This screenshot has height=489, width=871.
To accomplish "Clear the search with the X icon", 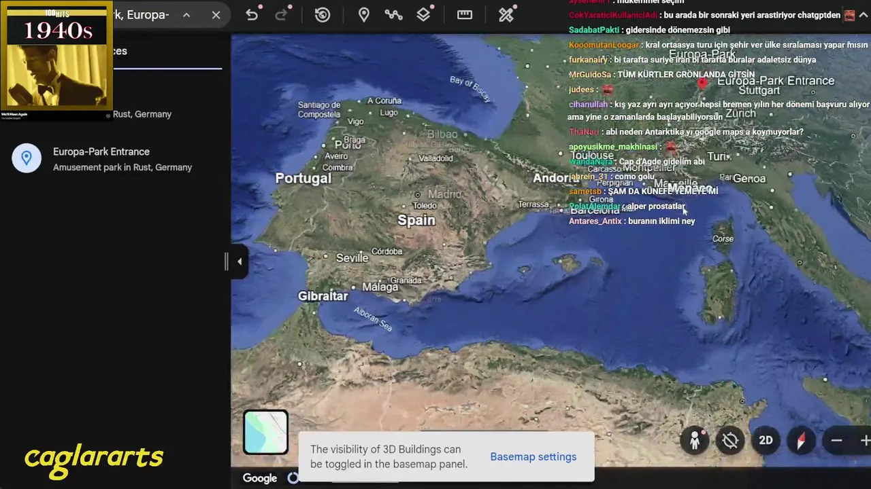I will point(216,15).
